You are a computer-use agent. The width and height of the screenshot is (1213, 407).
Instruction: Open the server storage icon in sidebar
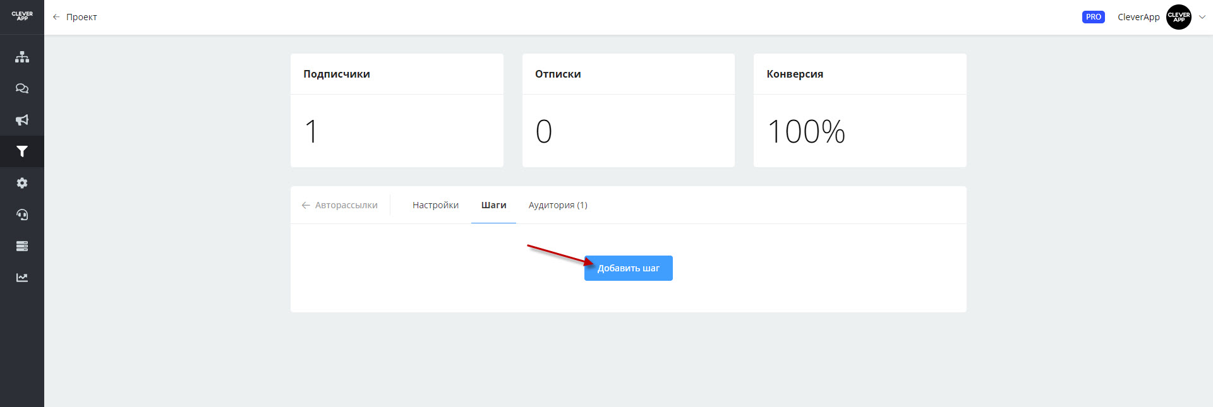(22, 246)
